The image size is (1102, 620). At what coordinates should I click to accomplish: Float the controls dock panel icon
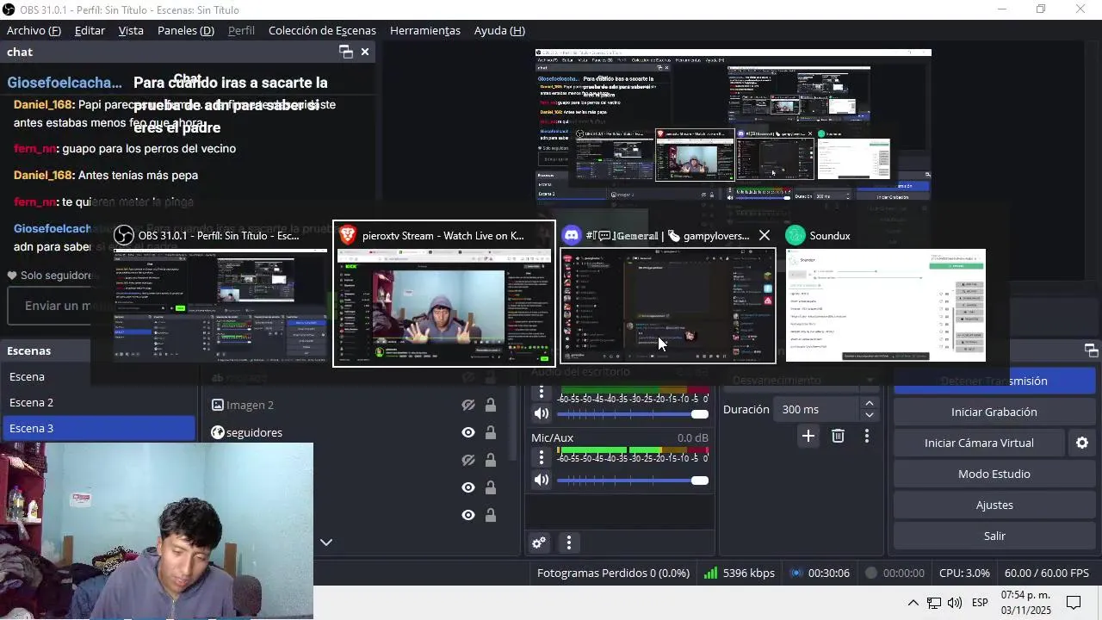[1091, 350]
